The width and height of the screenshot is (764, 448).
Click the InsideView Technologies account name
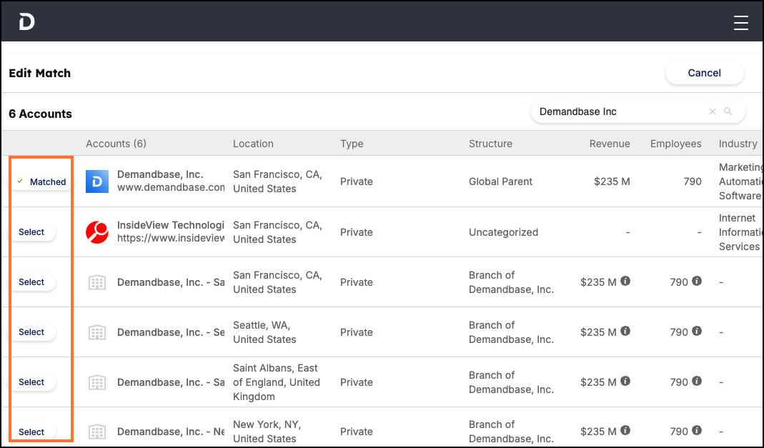click(171, 225)
